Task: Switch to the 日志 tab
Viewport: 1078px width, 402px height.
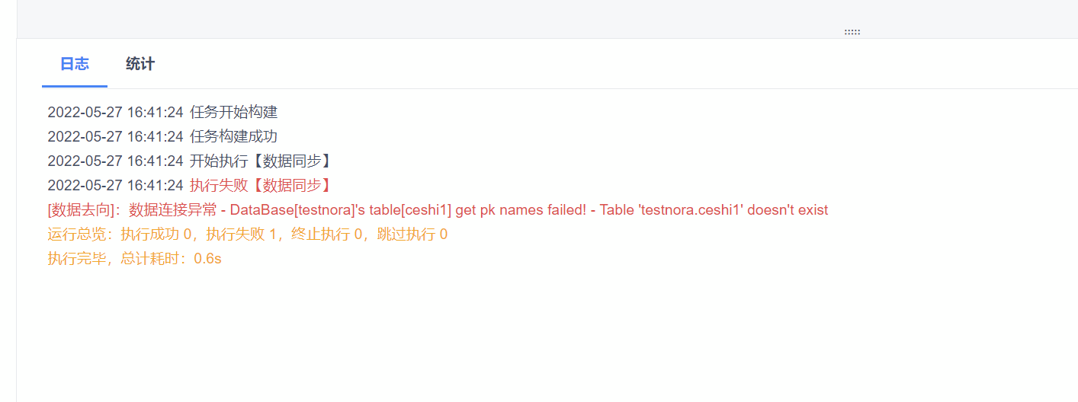Action: (75, 64)
